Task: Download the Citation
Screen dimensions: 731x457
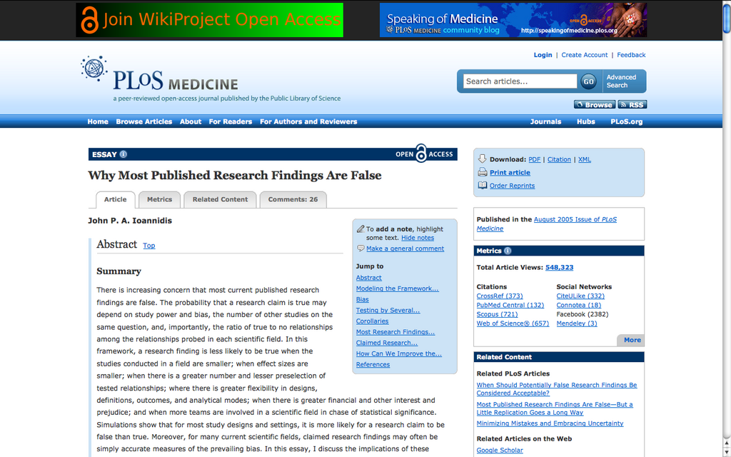Action: (559, 159)
